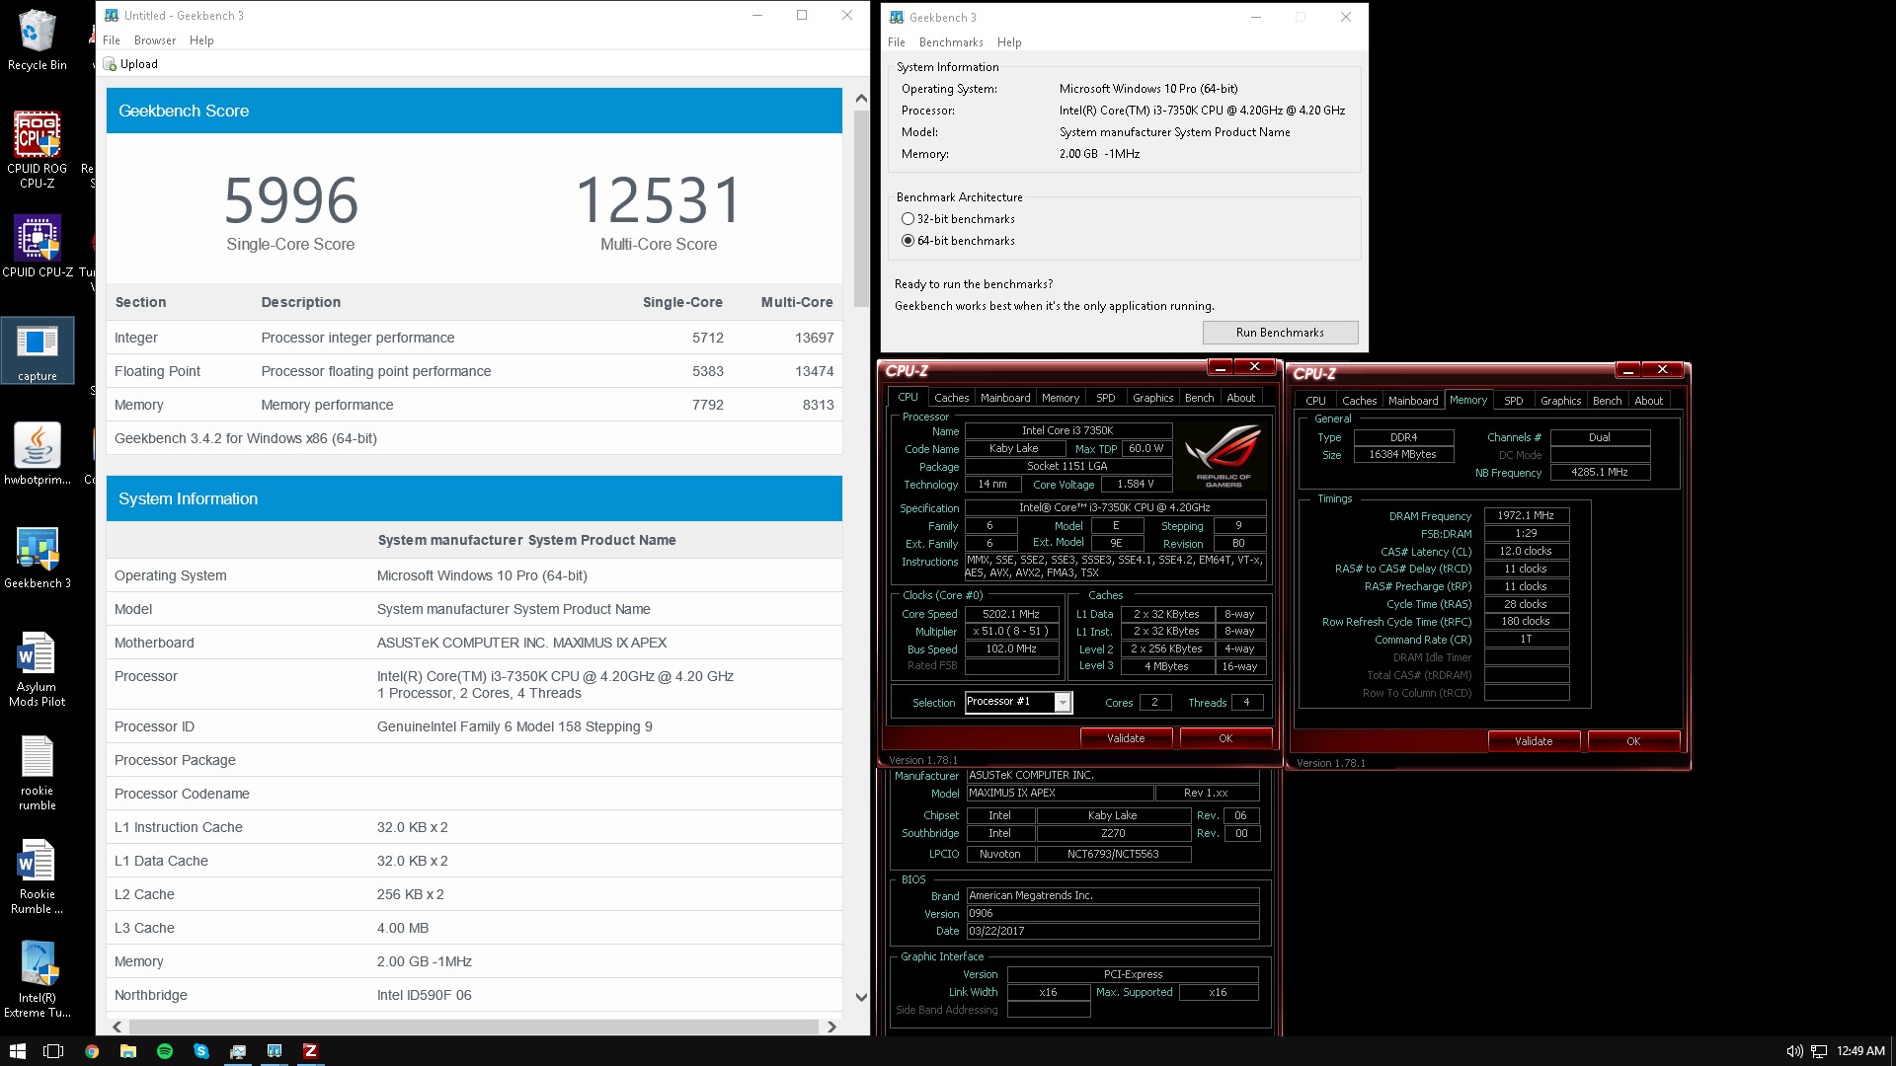Image resolution: width=1896 pixels, height=1066 pixels.
Task: Launch Google Chrome from the taskbar
Action: click(x=92, y=1051)
